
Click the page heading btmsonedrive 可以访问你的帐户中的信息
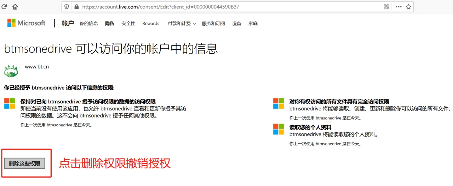coord(111,48)
